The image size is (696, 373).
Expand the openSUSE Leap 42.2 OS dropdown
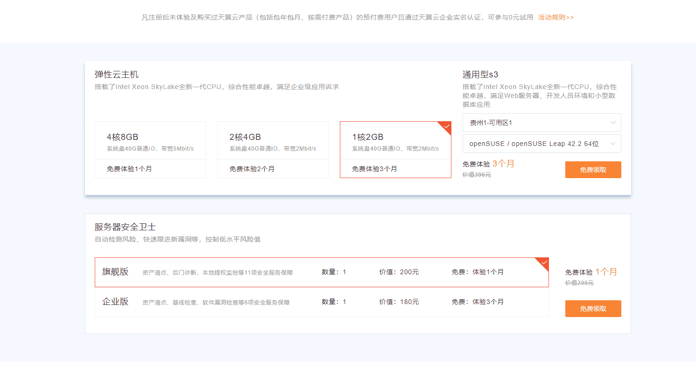541,144
